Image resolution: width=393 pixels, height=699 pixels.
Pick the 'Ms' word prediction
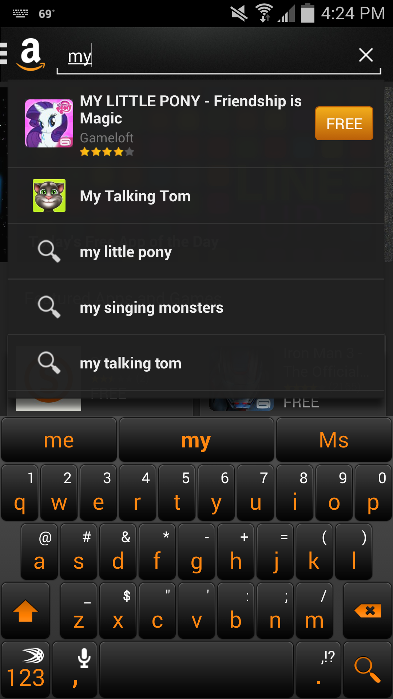334,440
